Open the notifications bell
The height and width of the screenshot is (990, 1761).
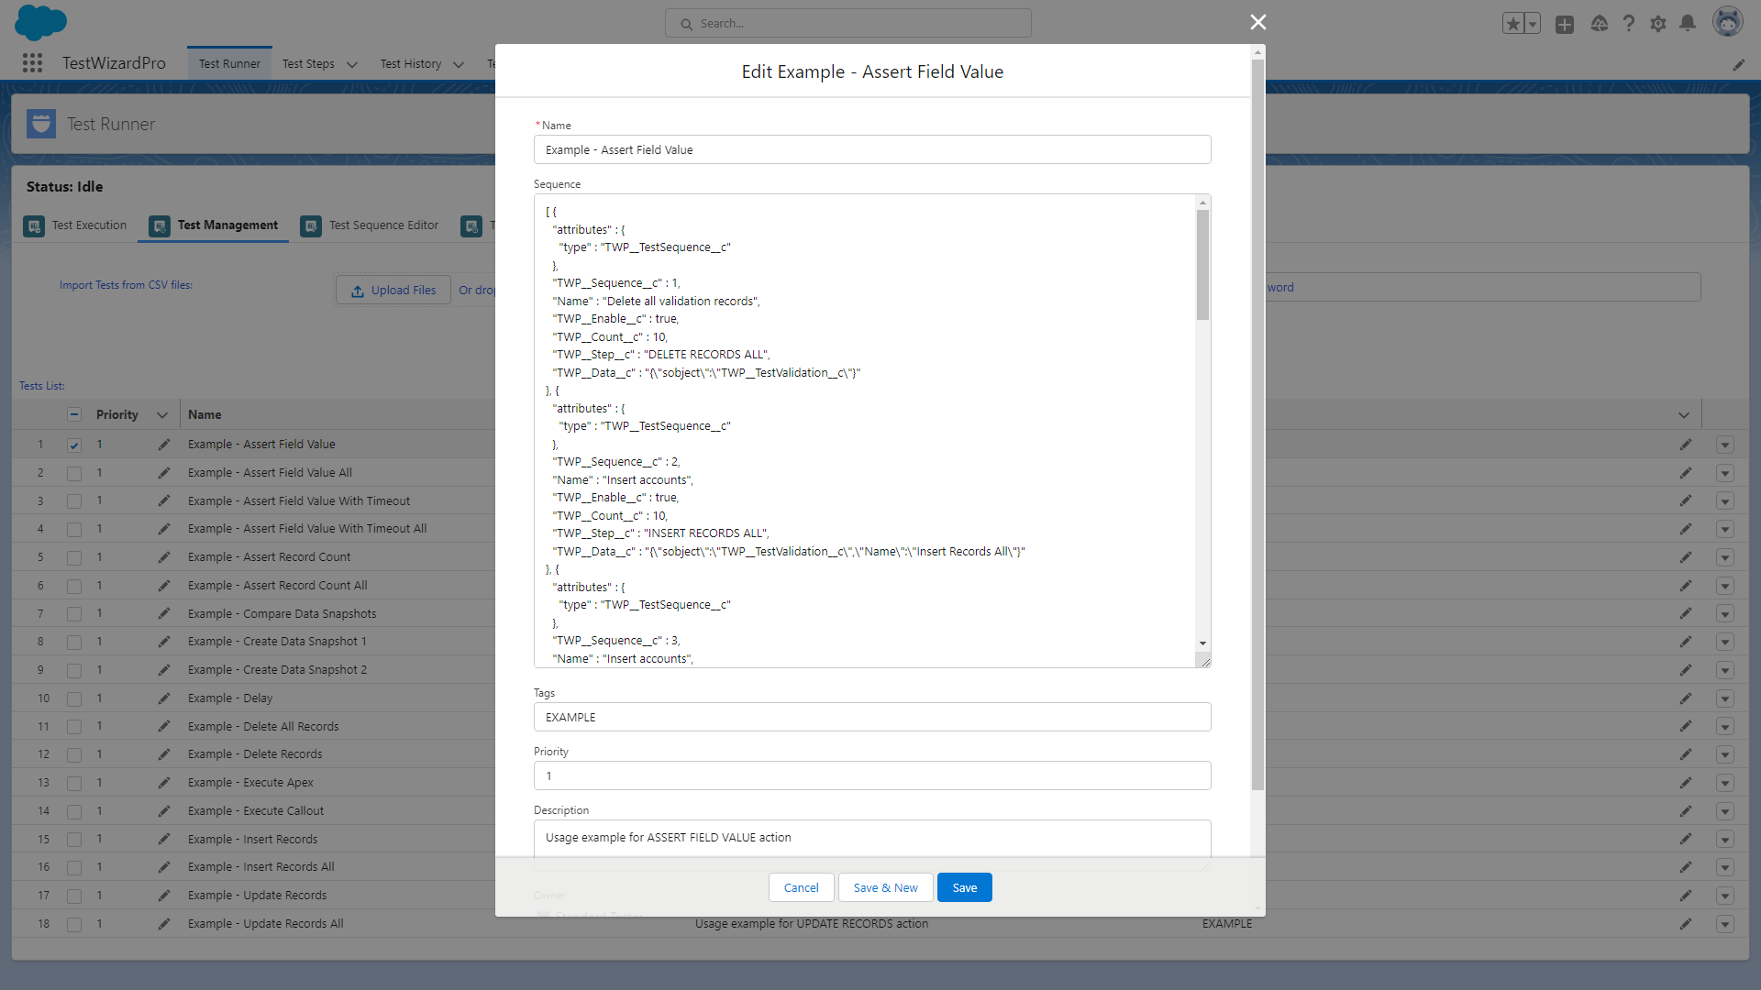coord(1688,24)
